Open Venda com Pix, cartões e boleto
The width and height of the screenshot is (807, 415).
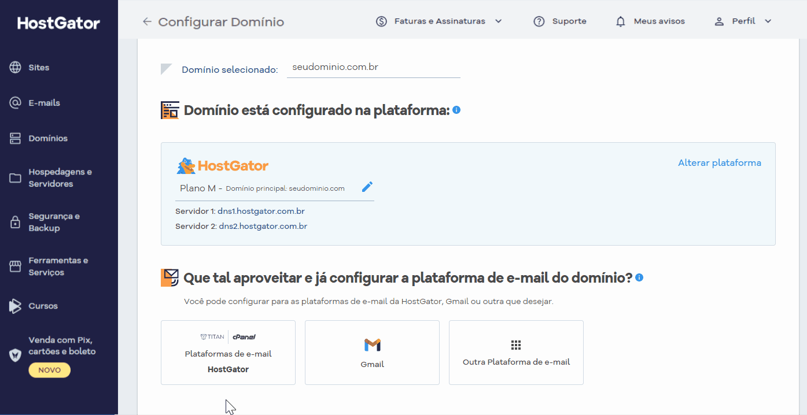pos(62,346)
